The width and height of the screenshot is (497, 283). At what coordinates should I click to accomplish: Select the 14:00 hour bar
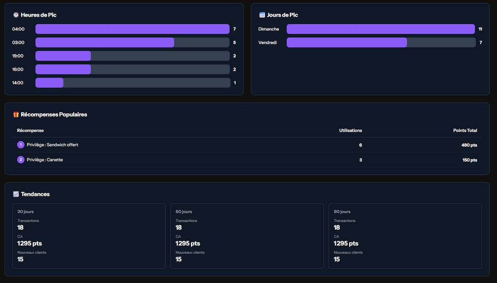[x=133, y=83]
